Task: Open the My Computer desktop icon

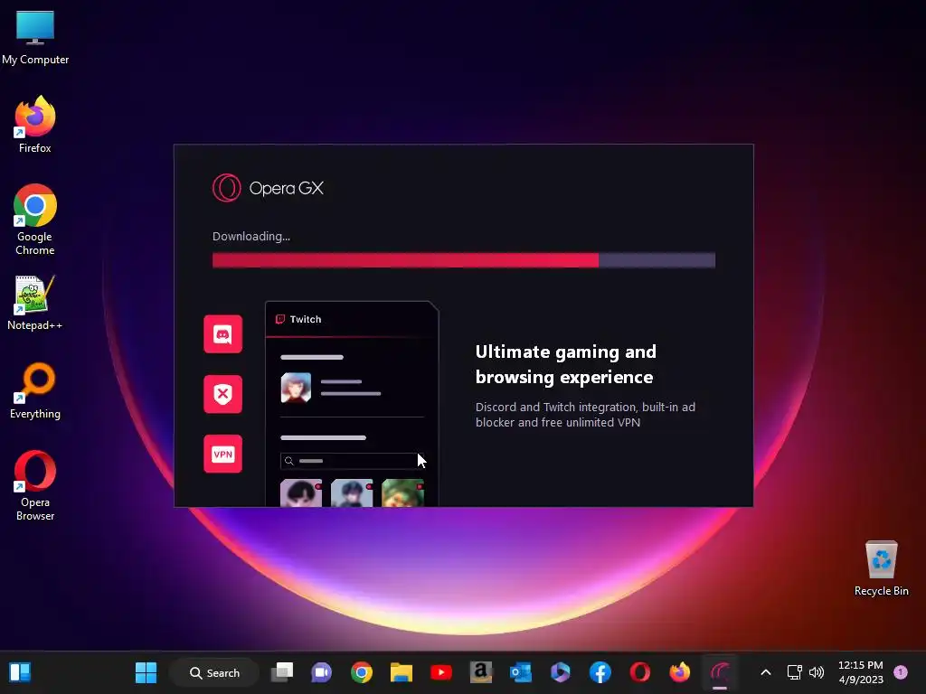Action: pyautogui.click(x=35, y=38)
